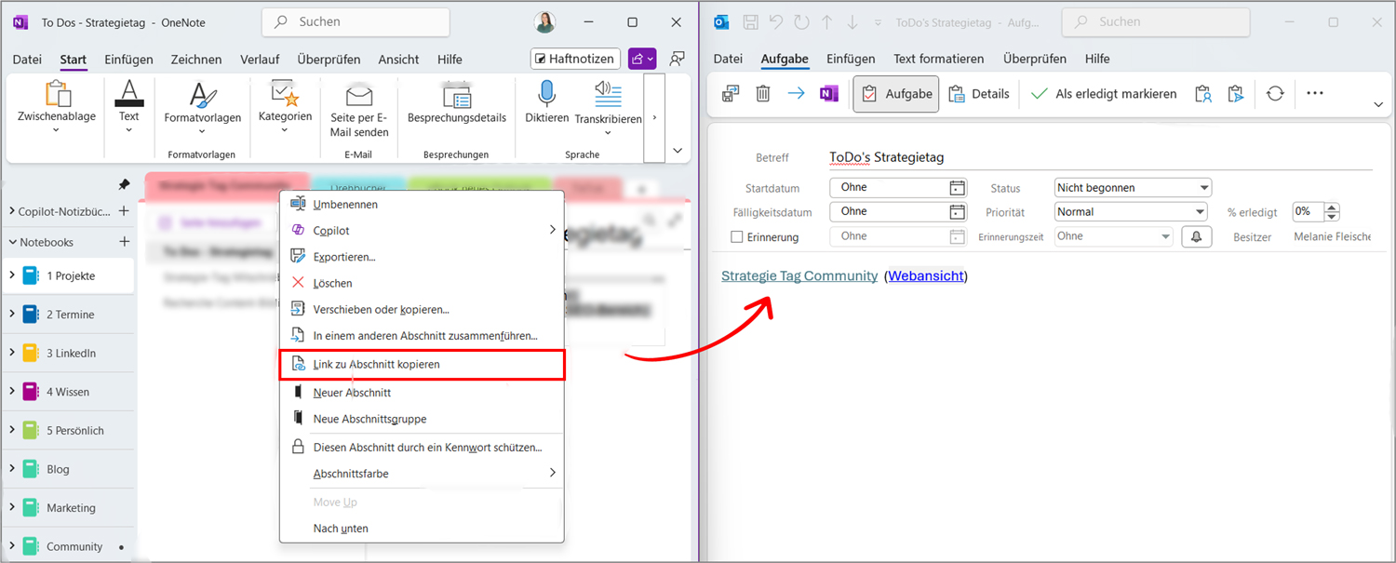Enable the Erinnerung checkbox

(x=737, y=237)
